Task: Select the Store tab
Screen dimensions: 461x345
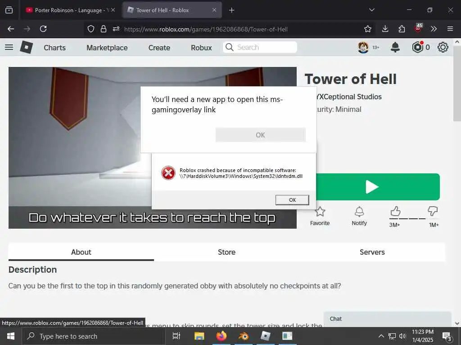Action: click(x=227, y=252)
